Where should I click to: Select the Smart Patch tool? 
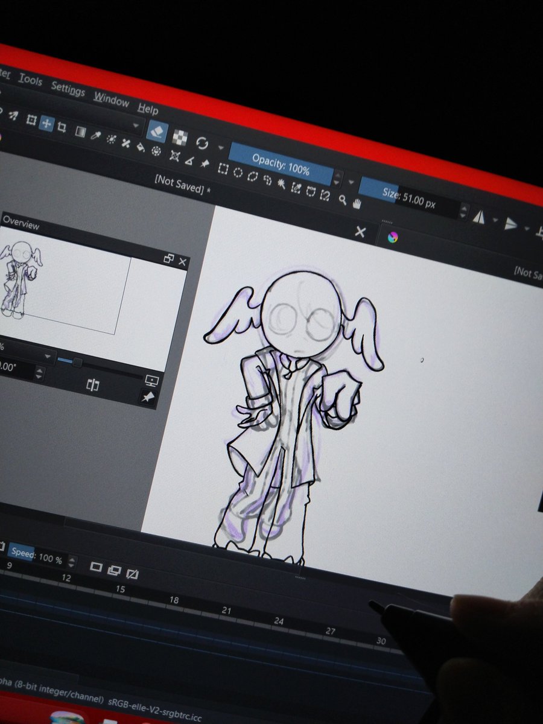coord(126,143)
